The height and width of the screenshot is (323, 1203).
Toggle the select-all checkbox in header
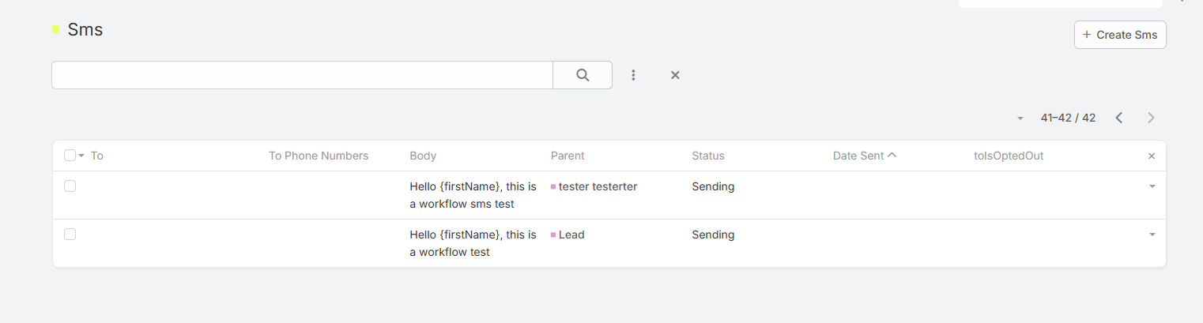click(x=70, y=156)
